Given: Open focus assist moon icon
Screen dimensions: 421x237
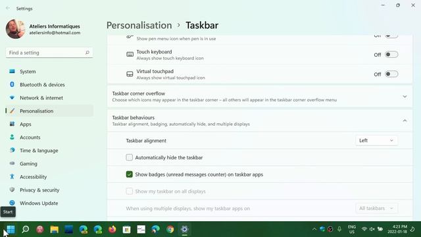Looking at the screenshot, I should [x=412, y=229].
